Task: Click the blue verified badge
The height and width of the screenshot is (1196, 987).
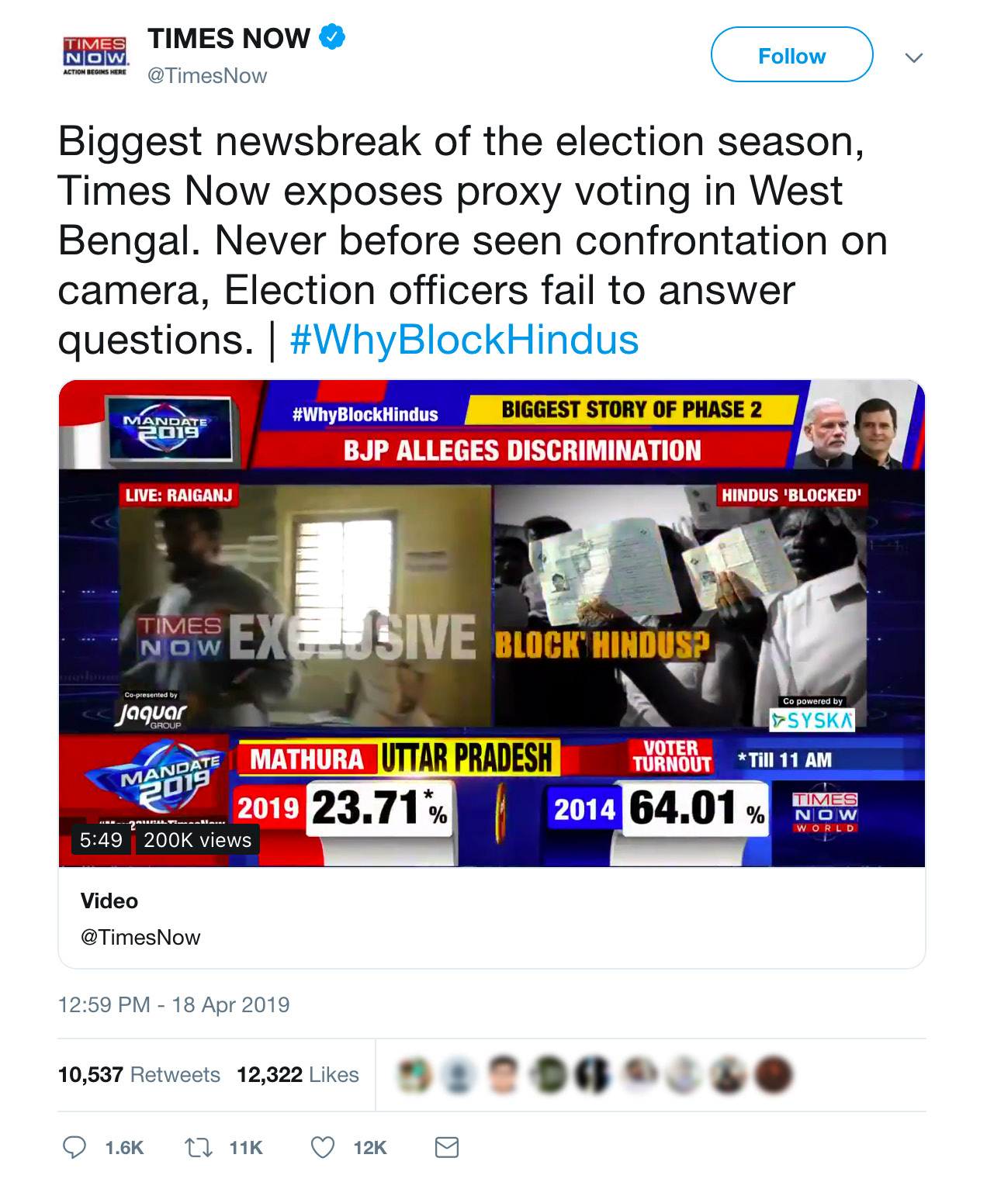Action: (x=333, y=36)
